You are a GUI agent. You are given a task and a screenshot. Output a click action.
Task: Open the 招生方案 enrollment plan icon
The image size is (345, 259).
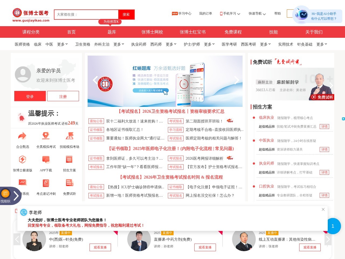pos(69,163)
